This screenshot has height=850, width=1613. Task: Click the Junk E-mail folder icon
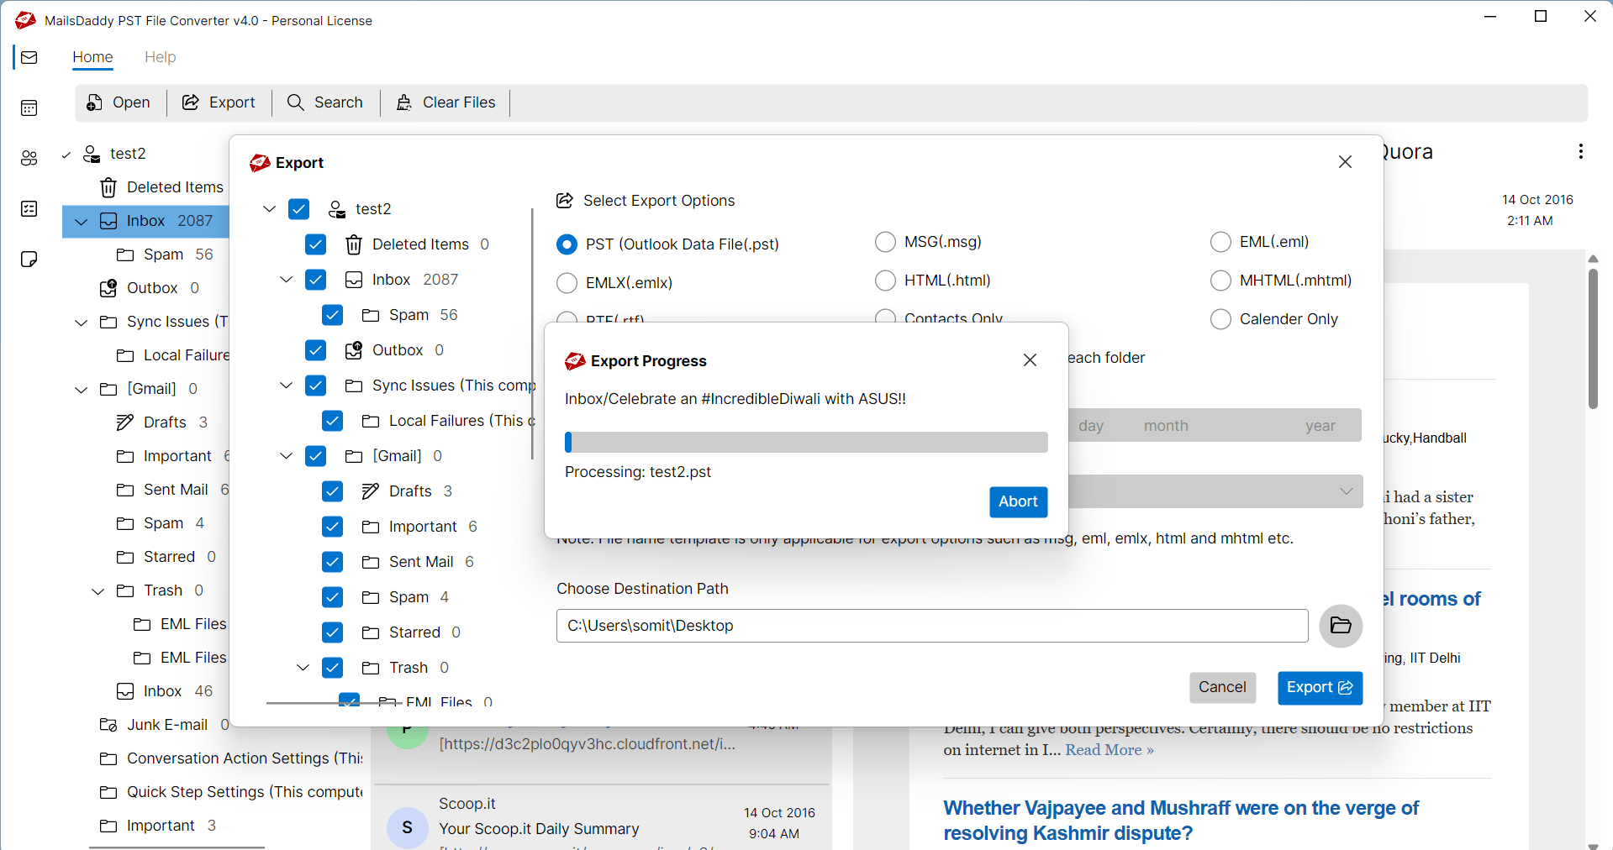[x=108, y=725]
